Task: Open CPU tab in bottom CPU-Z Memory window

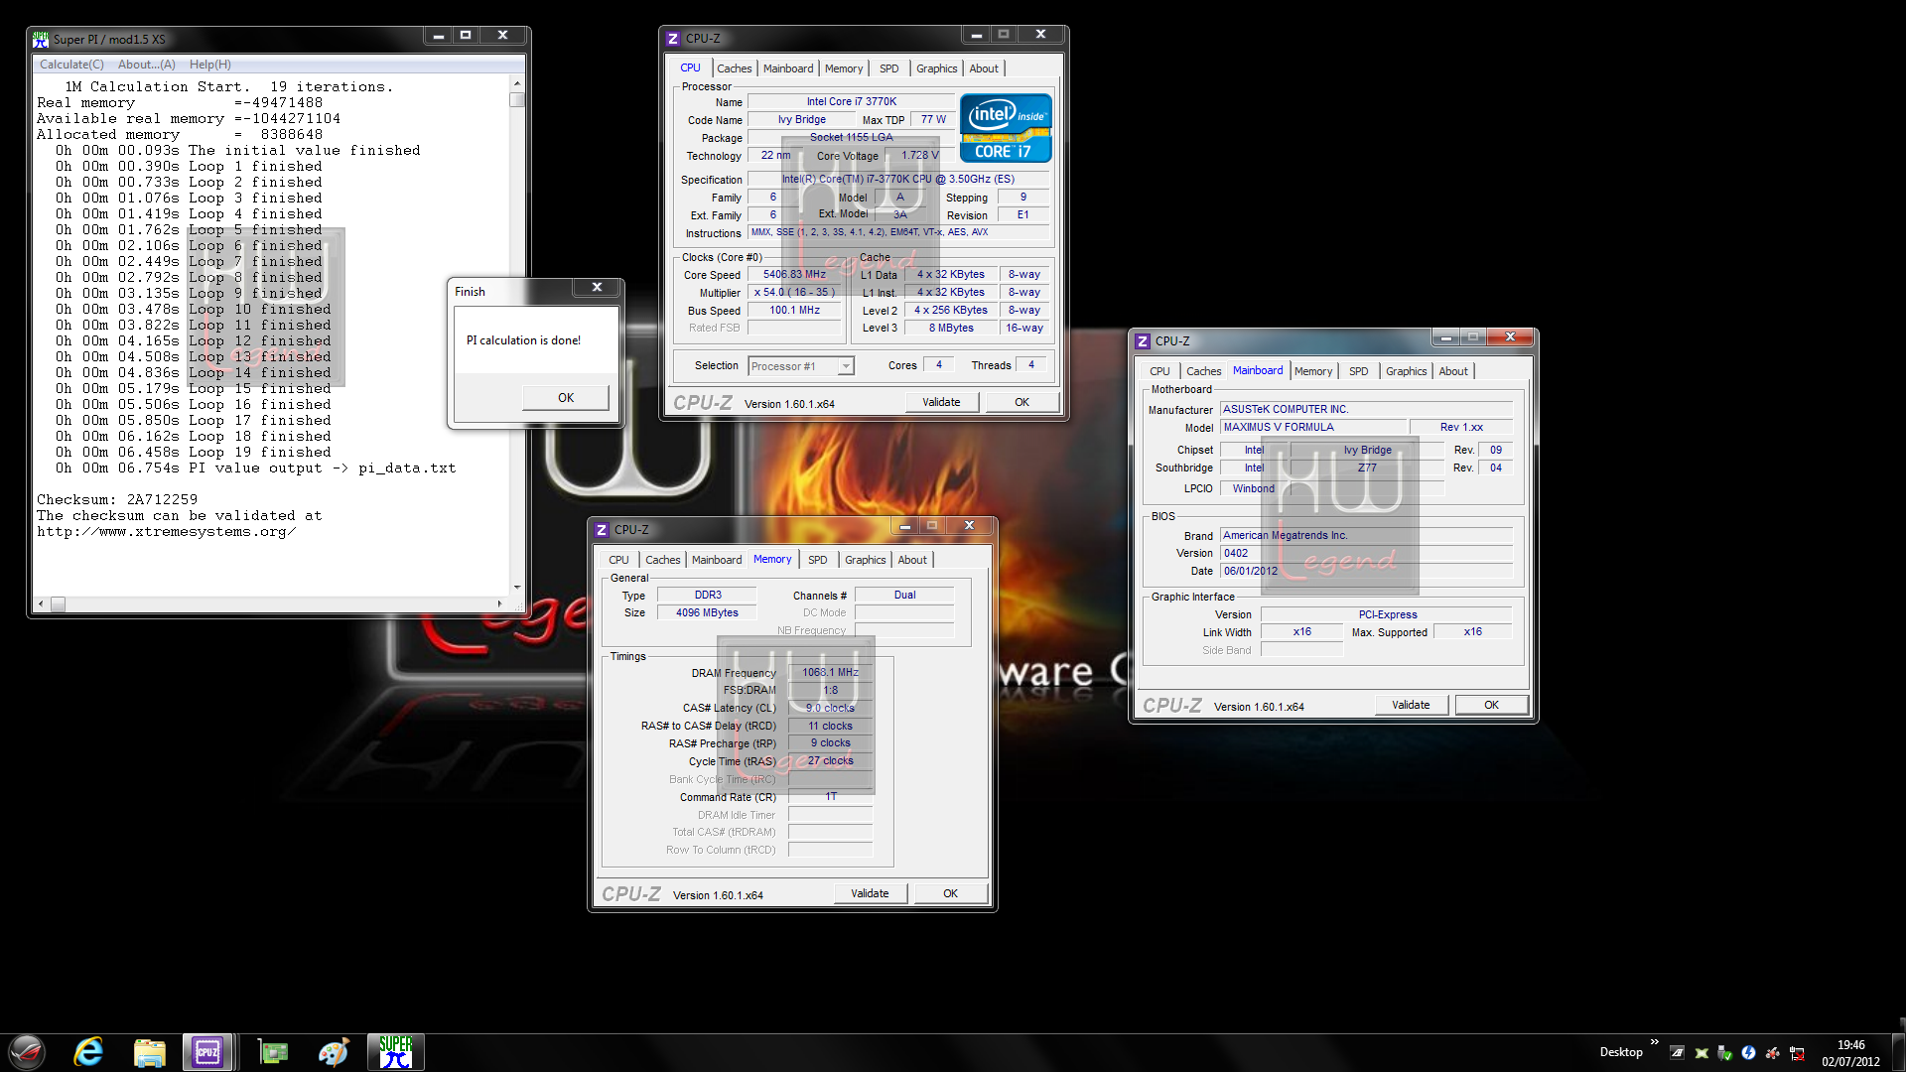Action: [618, 560]
